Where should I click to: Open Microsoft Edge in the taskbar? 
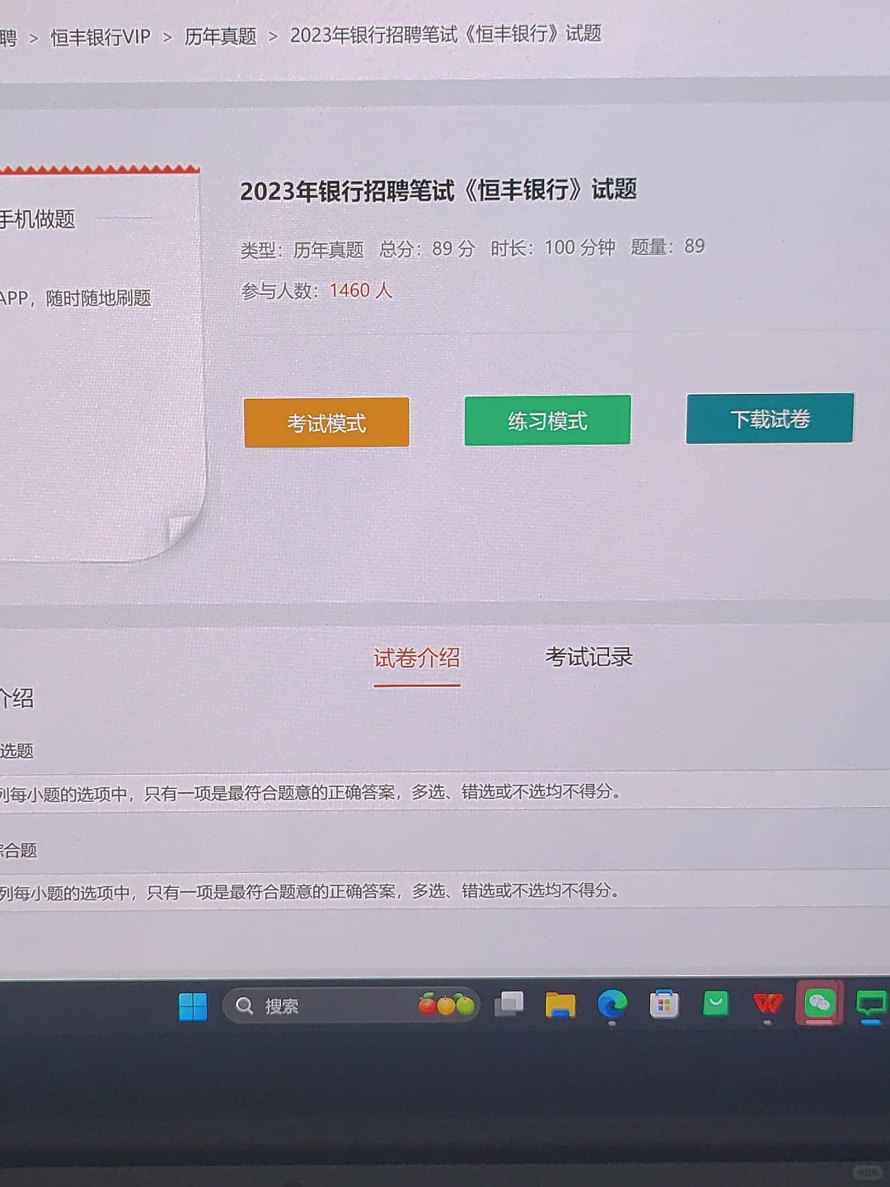tap(611, 1005)
